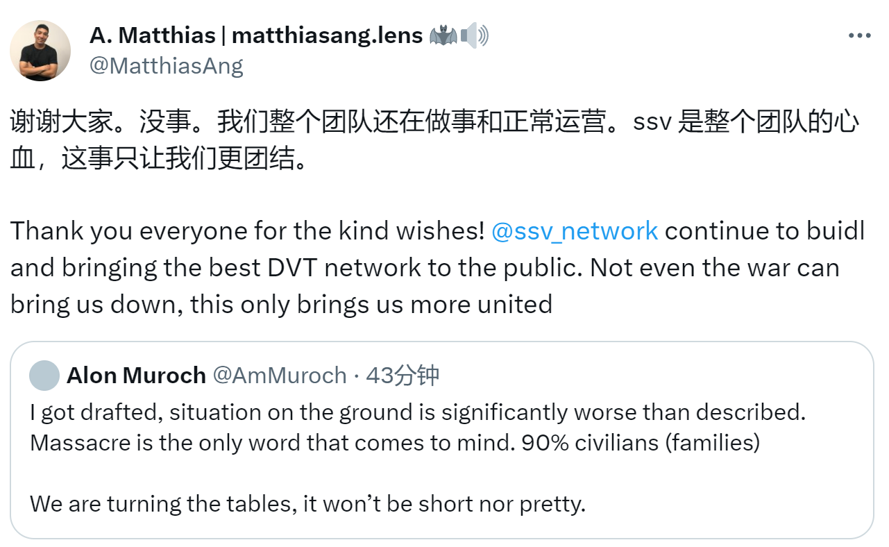The height and width of the screenshot is (547, 889).
Task: Click the @AmMuroch handle
Action: [x=281, y=376]
